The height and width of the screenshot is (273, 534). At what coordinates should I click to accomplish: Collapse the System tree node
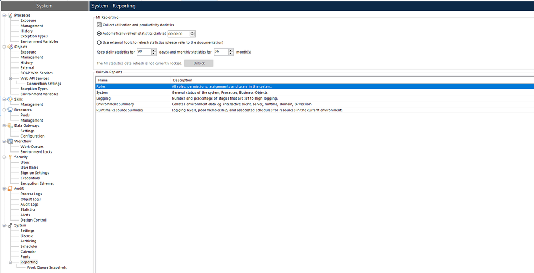4,225
